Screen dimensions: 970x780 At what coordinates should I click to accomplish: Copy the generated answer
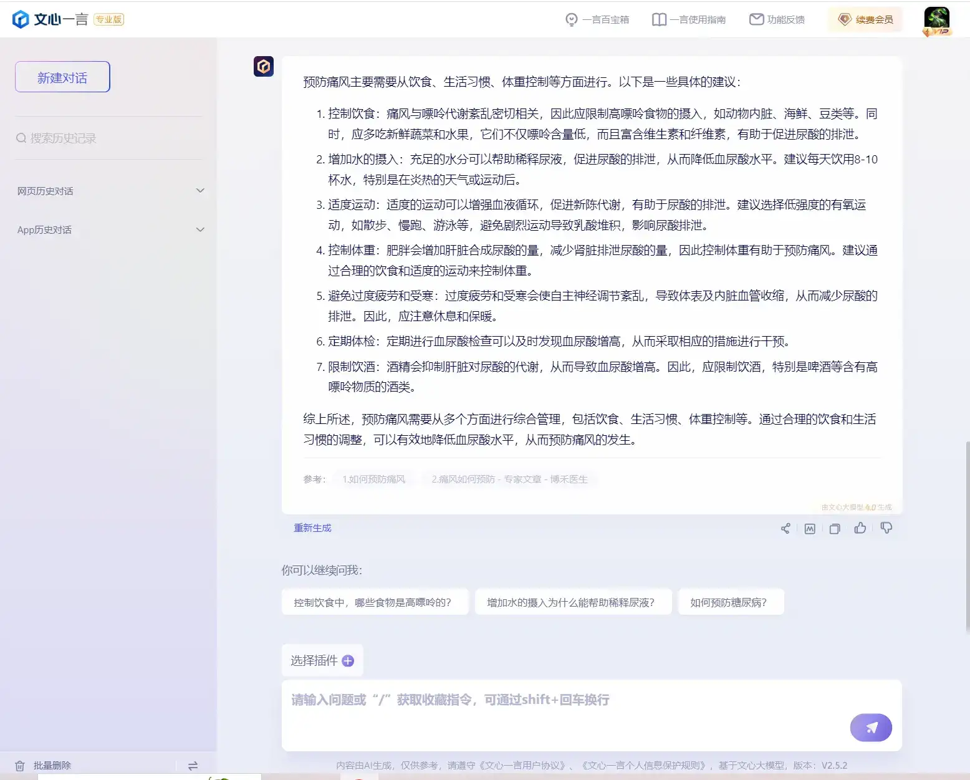tap(835, 527)
